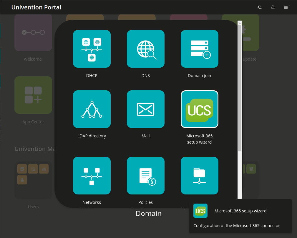Click the 'Domain join' label text

click(x=200, y=76)
